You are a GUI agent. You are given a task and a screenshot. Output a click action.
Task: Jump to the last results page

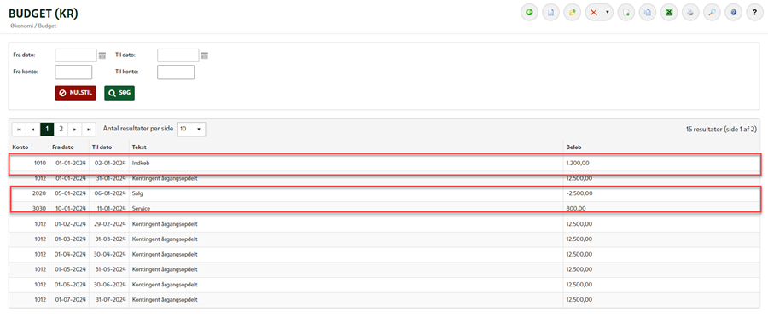click(89, 129)
